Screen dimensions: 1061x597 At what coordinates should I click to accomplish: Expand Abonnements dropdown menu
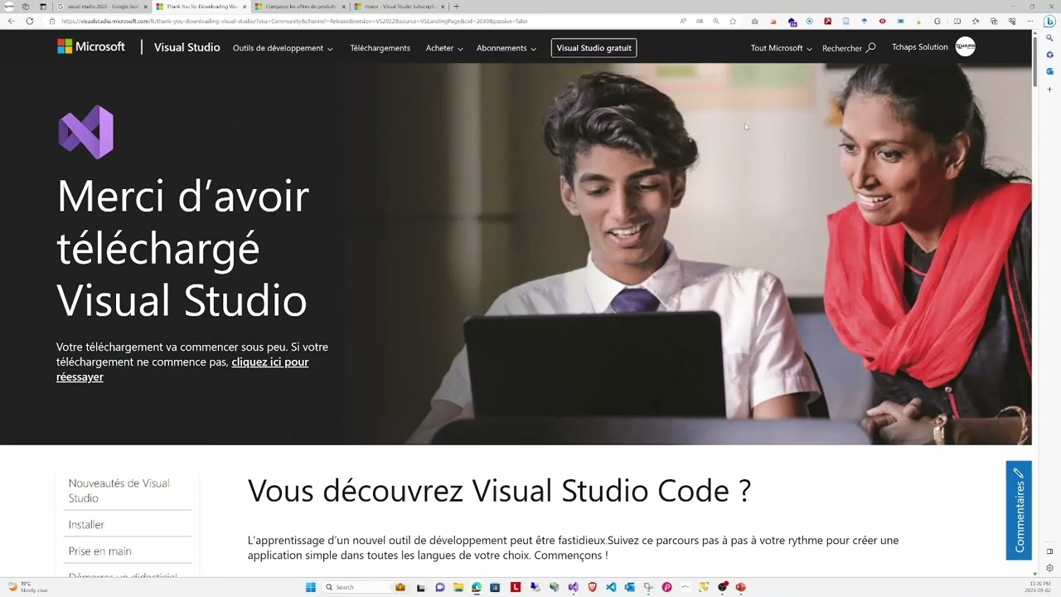(x=506, y=48)
